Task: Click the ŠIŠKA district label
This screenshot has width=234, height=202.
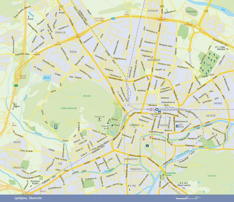Action: point(73,52)
